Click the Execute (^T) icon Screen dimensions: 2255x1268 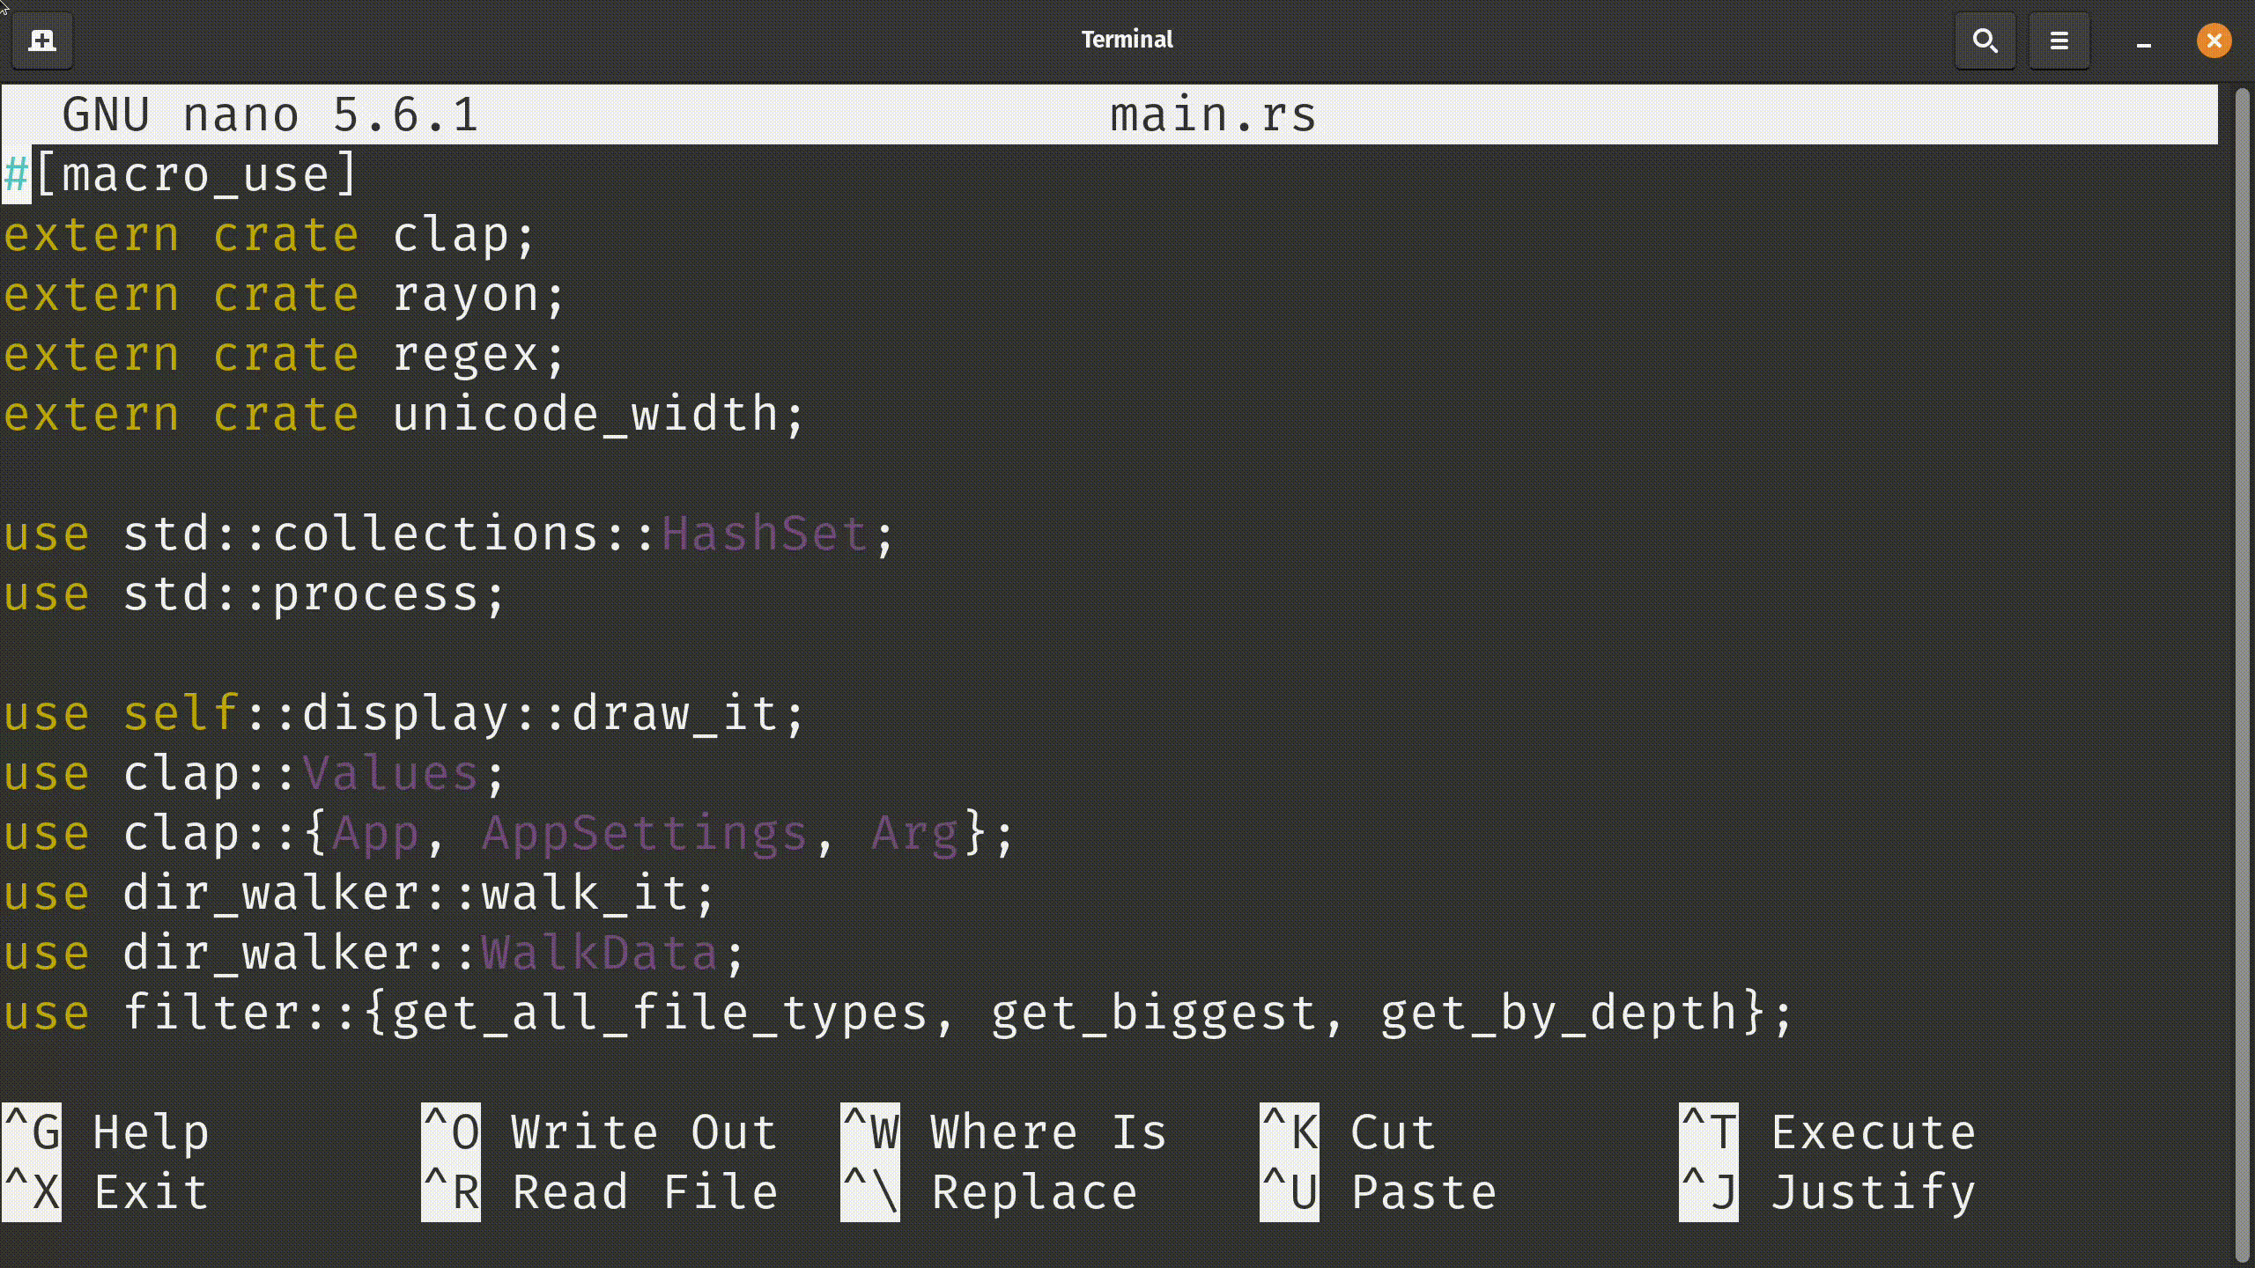1705,1132
